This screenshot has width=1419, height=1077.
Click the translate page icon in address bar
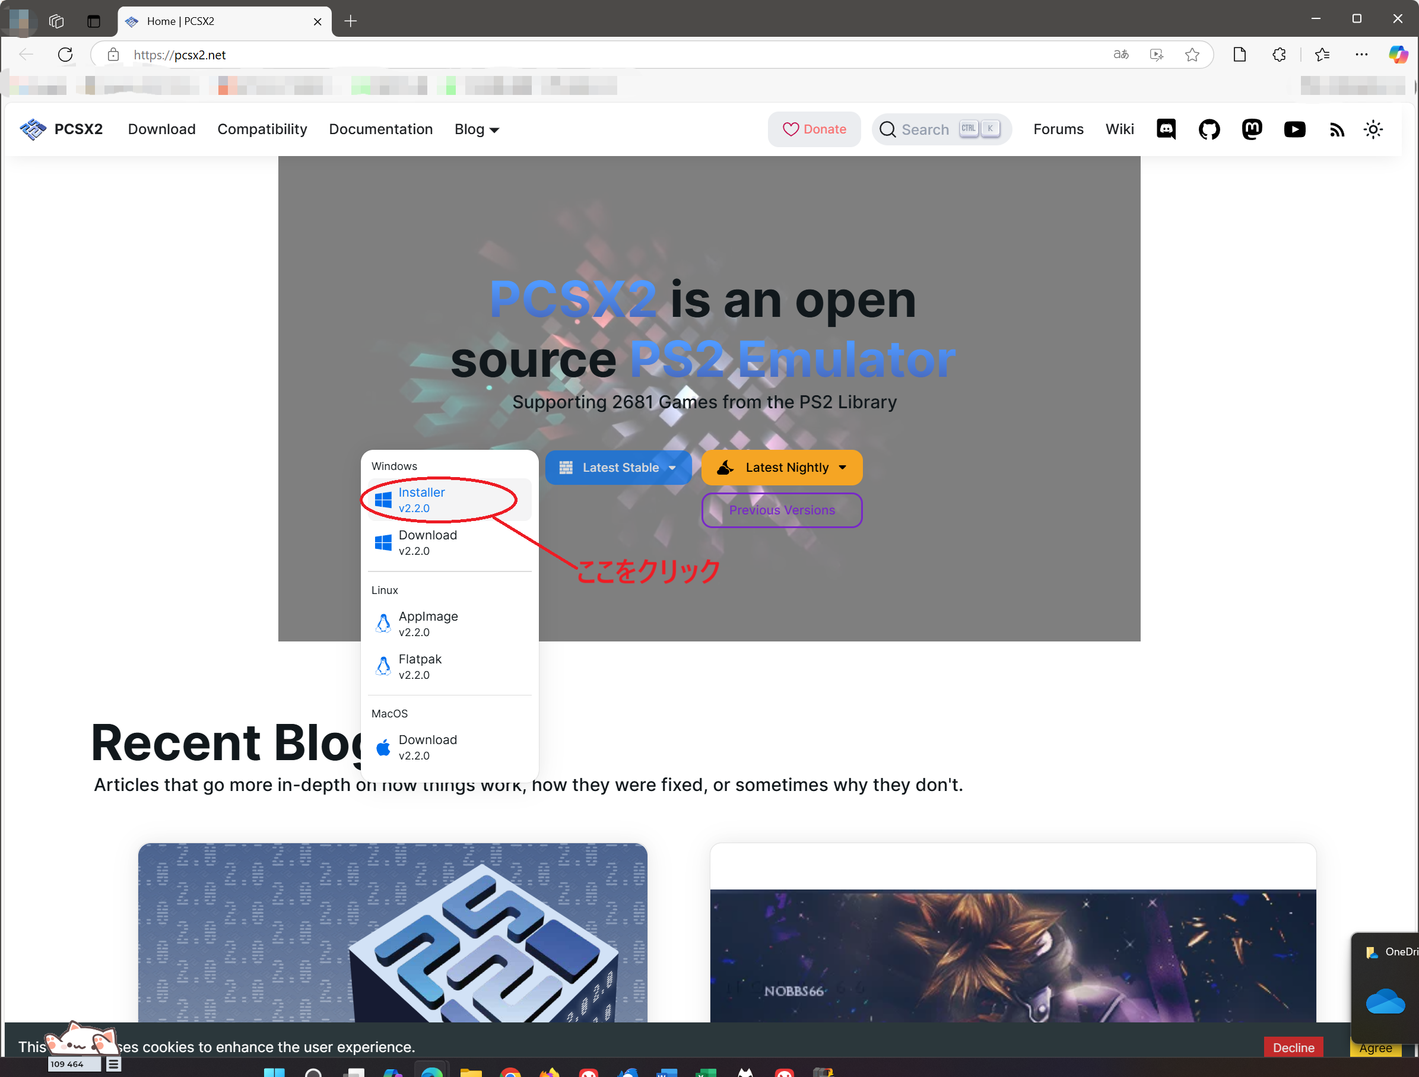[x=1120, y=55]
